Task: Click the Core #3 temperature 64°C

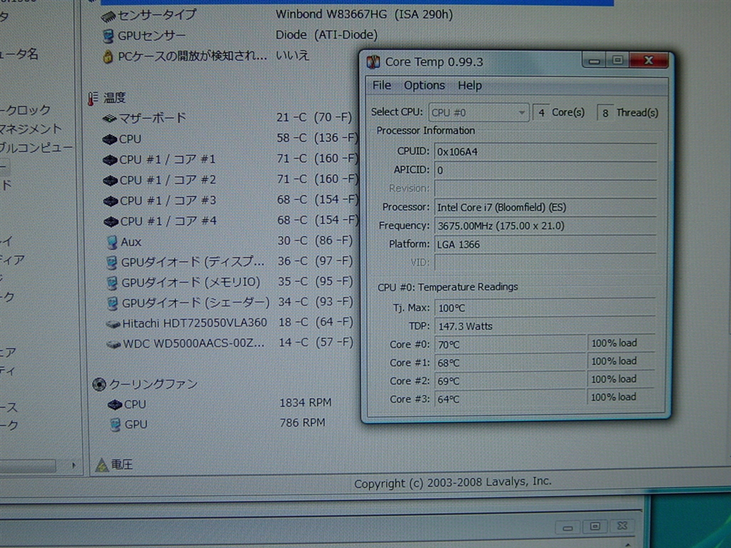Action: [x=510, y=399]
